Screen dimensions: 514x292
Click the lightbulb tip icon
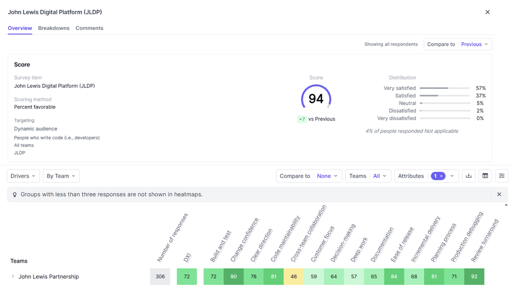(15, 195)
